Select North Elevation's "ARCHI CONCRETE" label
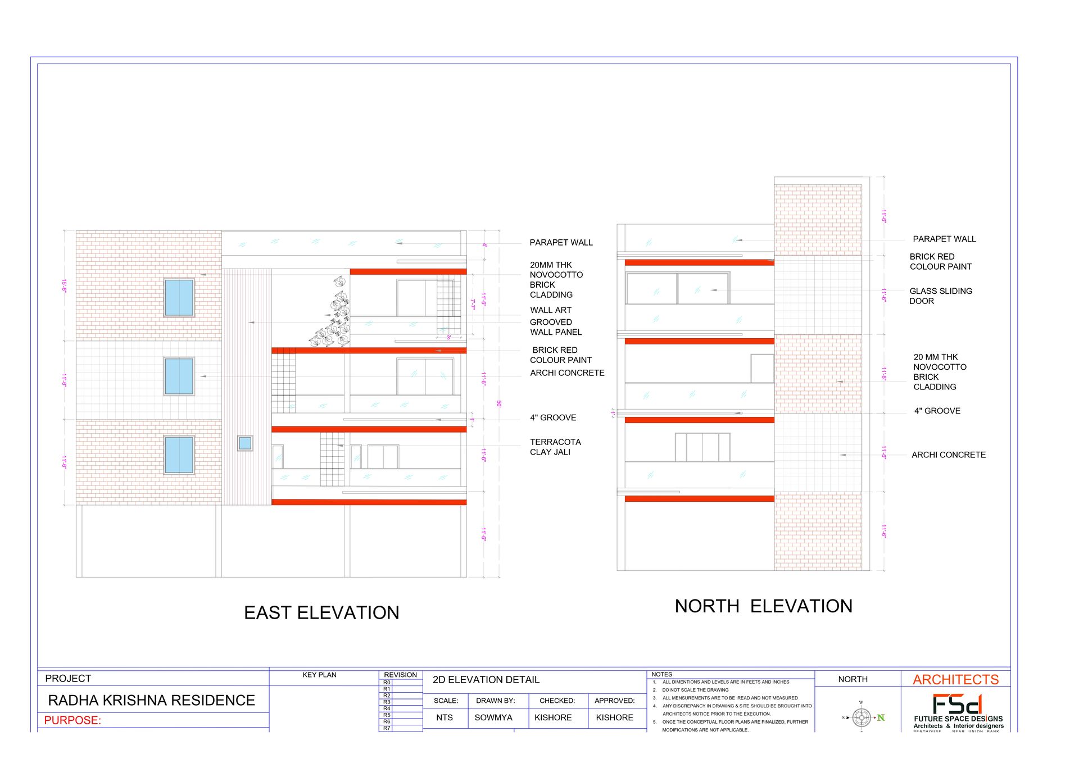The image size is (1079, 763). point(949,455)
